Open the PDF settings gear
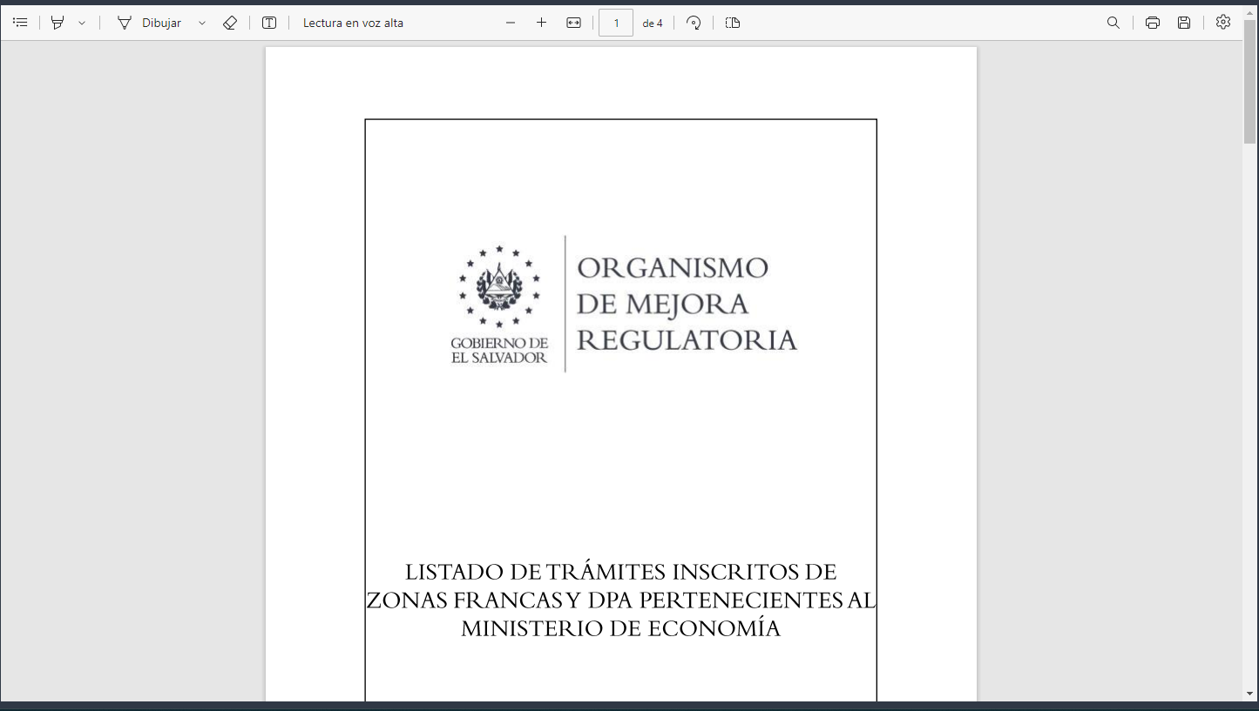 click(1223, 23)
